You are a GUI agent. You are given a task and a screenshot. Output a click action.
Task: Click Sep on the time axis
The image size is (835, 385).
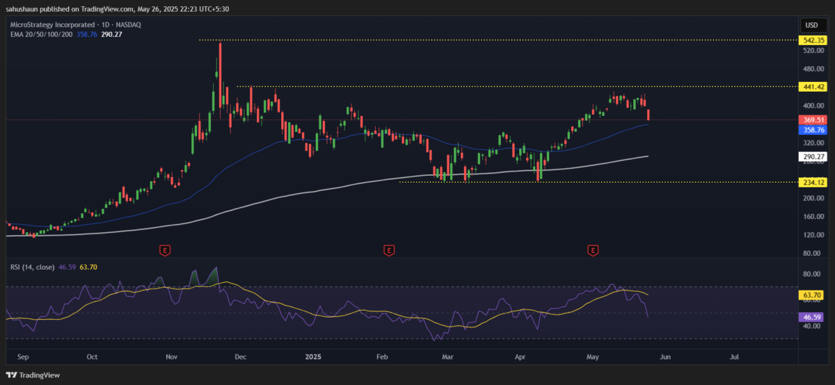tap(22, 357)
